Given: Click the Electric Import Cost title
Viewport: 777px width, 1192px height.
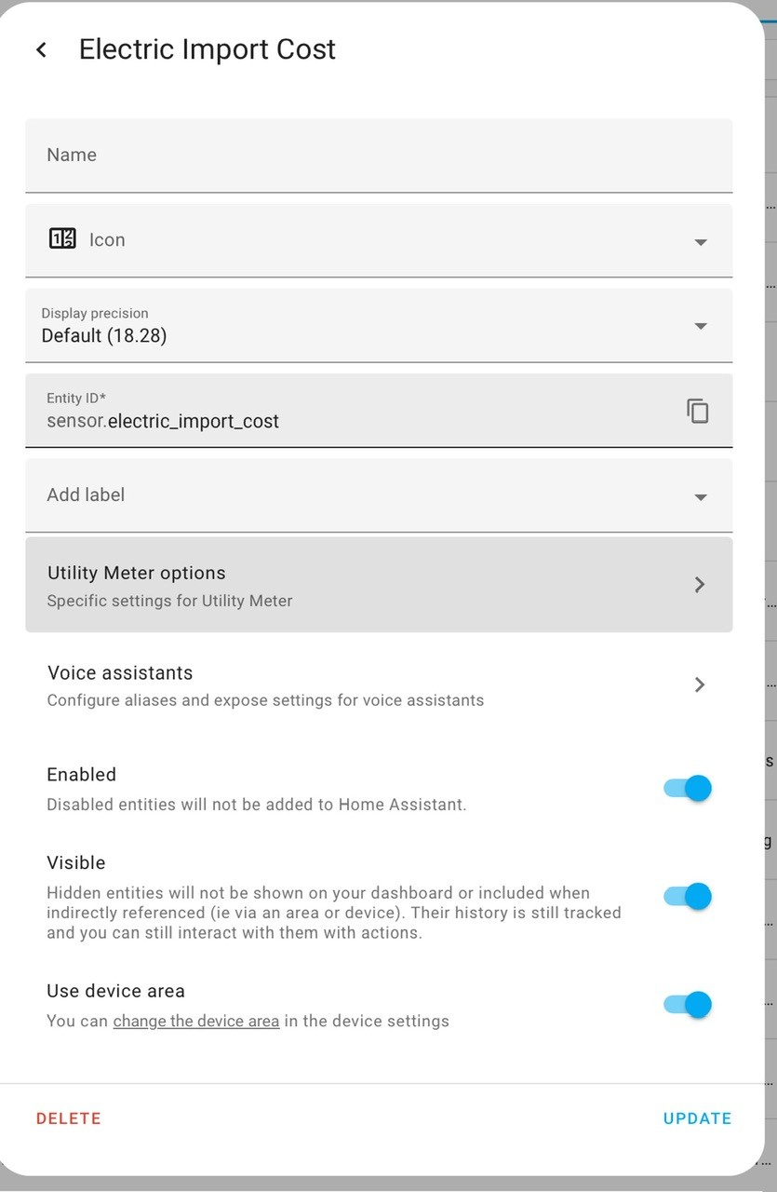Looking at the screenshot, I should tap(208, 49).
